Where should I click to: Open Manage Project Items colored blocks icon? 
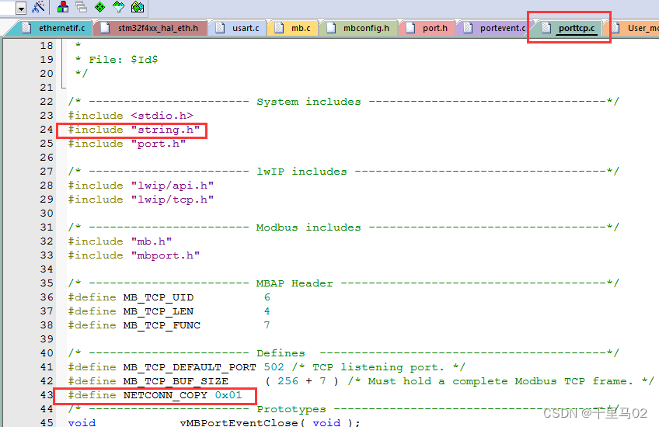[63, 6]
